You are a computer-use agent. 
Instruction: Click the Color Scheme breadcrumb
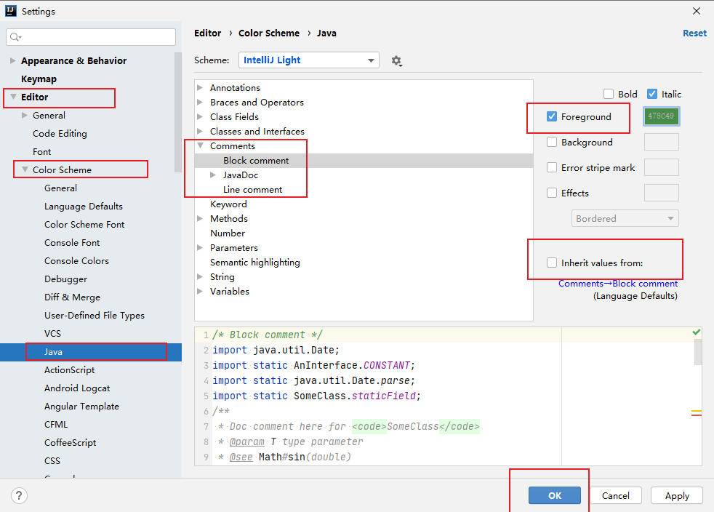pyautogui.click(x=269, y=33)
